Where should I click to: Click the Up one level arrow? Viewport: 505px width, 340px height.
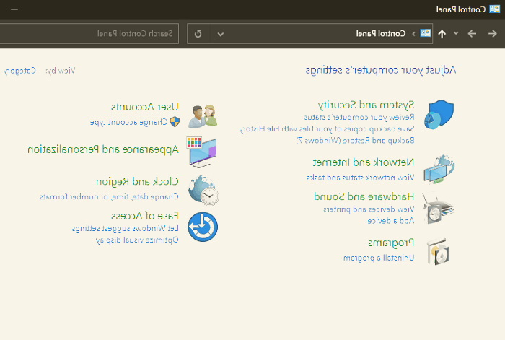[442, 33]
